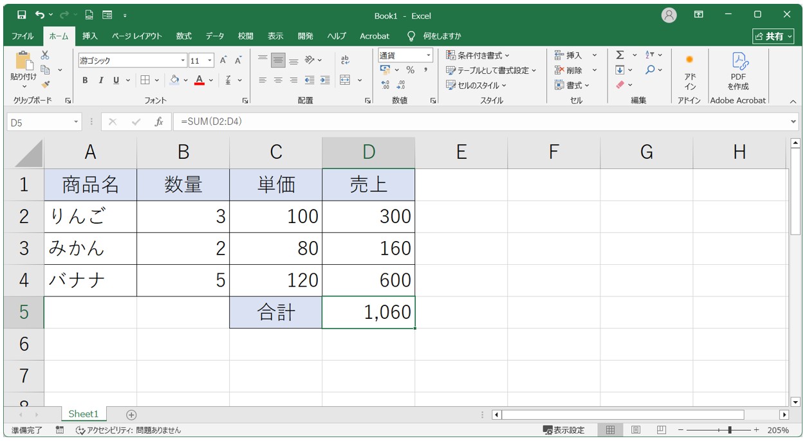807x441 pixels.
Task: Switch to page break preview in status bar
Action: 662,430
